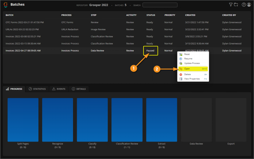Viewport: 254px width, 159px height.
Task: Switch to the Statistics tab
Action: point(37,89)
